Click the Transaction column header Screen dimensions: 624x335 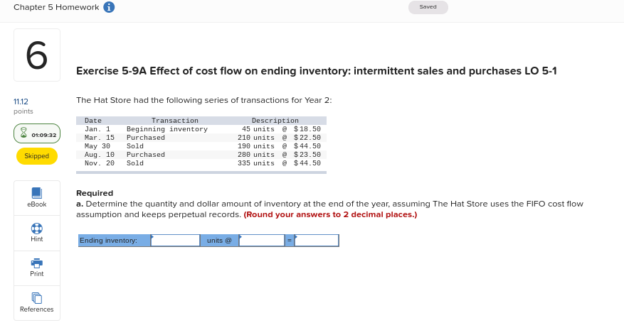point(175,121)
